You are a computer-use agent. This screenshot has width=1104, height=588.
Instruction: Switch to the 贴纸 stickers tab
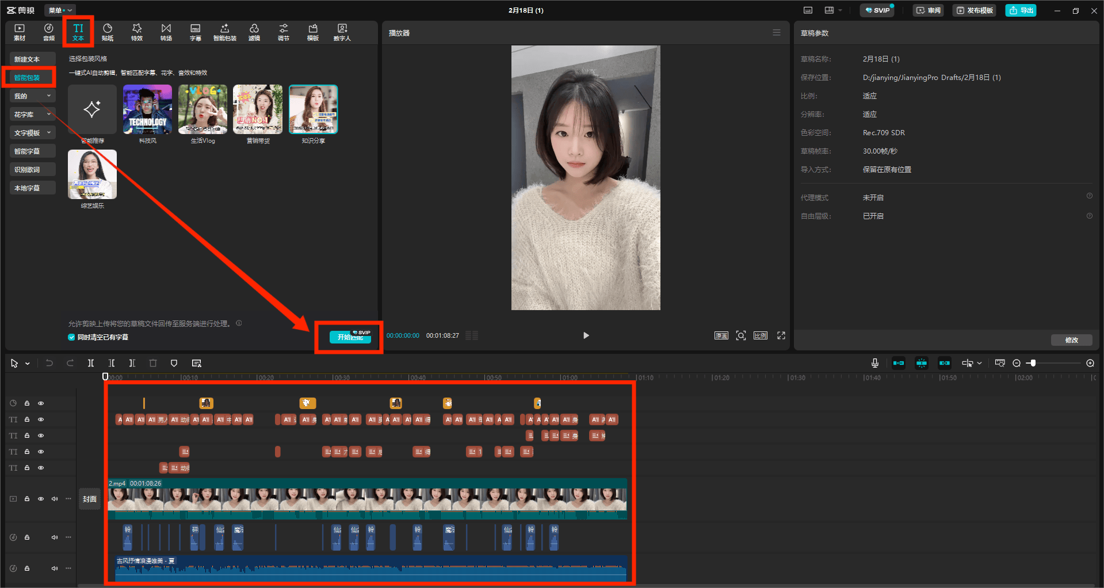[x=108, y=32]
